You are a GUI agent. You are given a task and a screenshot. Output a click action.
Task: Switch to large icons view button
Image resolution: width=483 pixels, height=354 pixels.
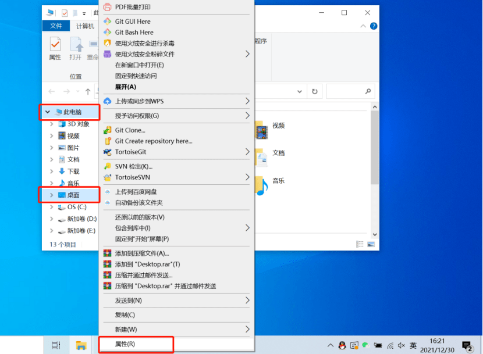371,244
